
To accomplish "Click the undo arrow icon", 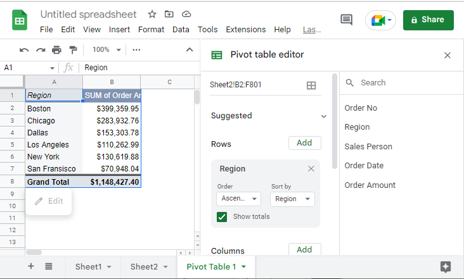I will tap(24, 50).
